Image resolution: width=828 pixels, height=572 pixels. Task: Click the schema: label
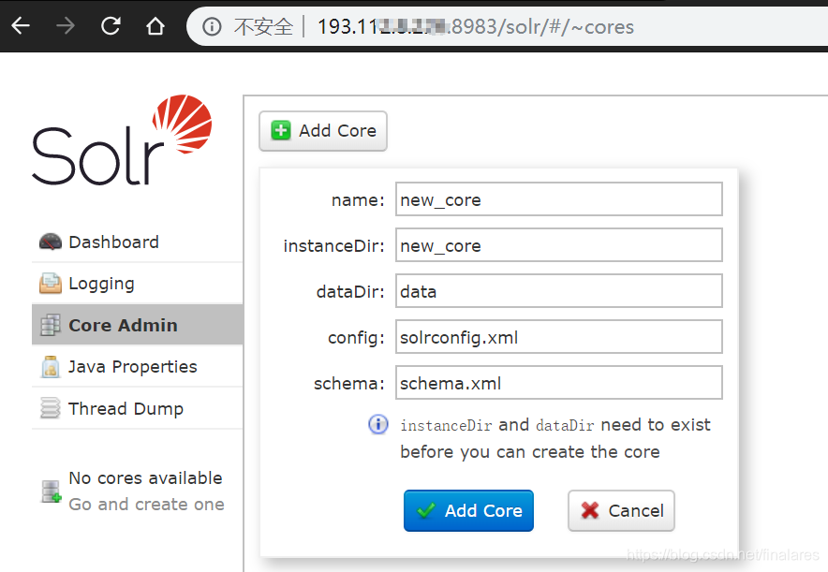coord(349,384)
